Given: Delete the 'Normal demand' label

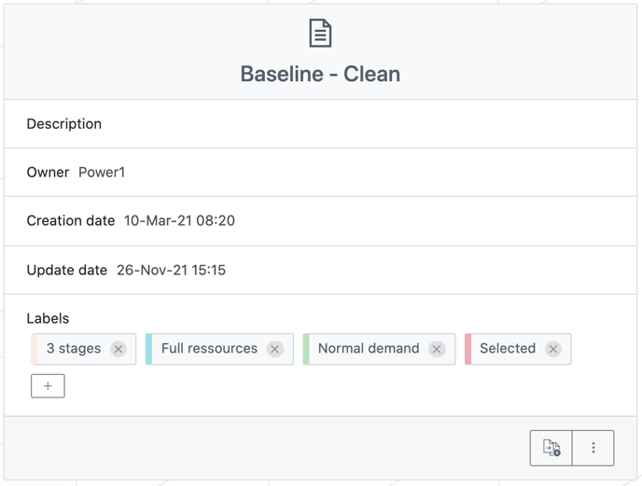Looking at the screenshot, I should pyautogui.click(x=437, y=349).
